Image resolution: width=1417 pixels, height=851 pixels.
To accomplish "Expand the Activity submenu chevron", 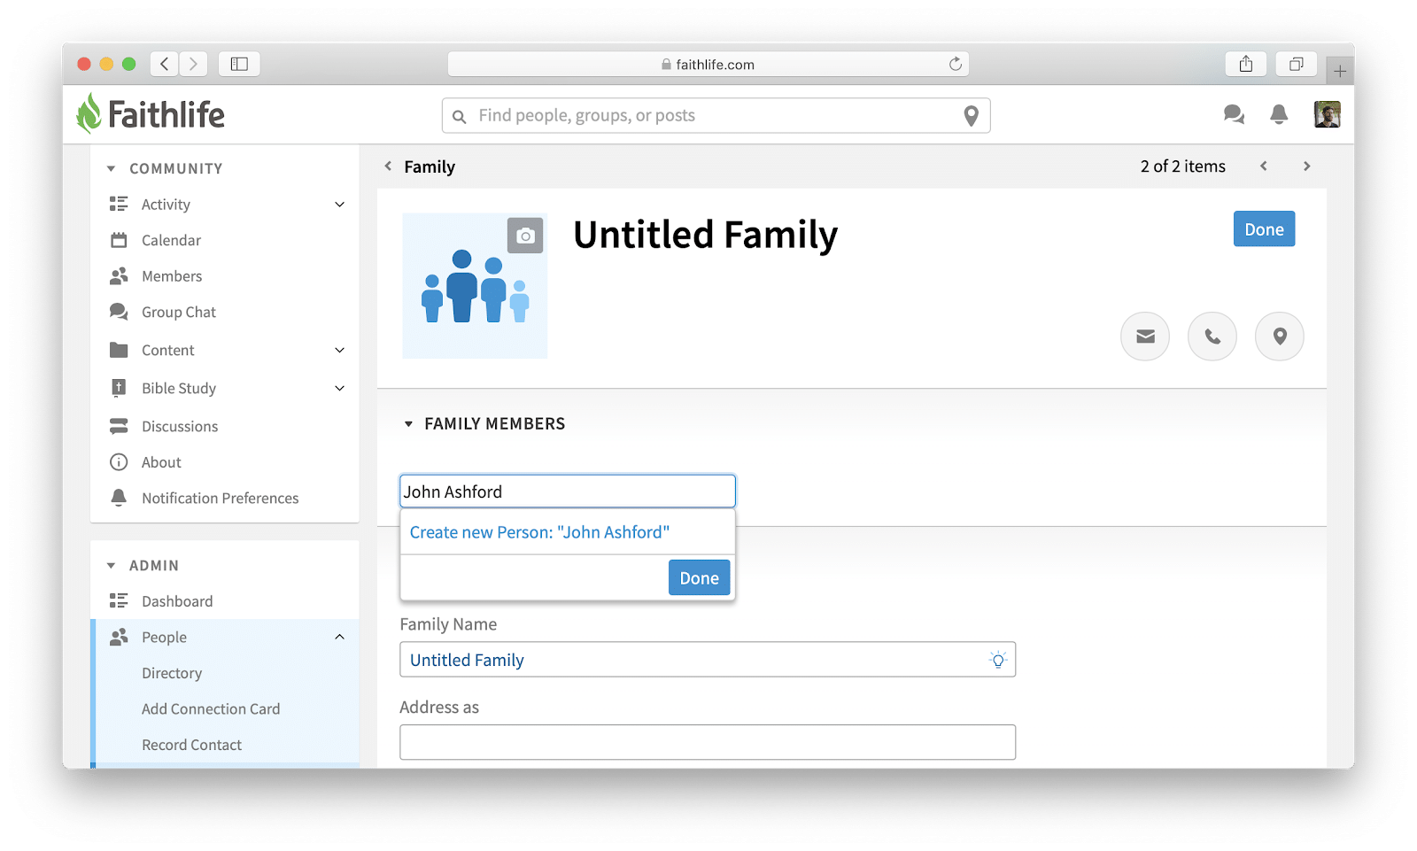I will coord(340,205).
